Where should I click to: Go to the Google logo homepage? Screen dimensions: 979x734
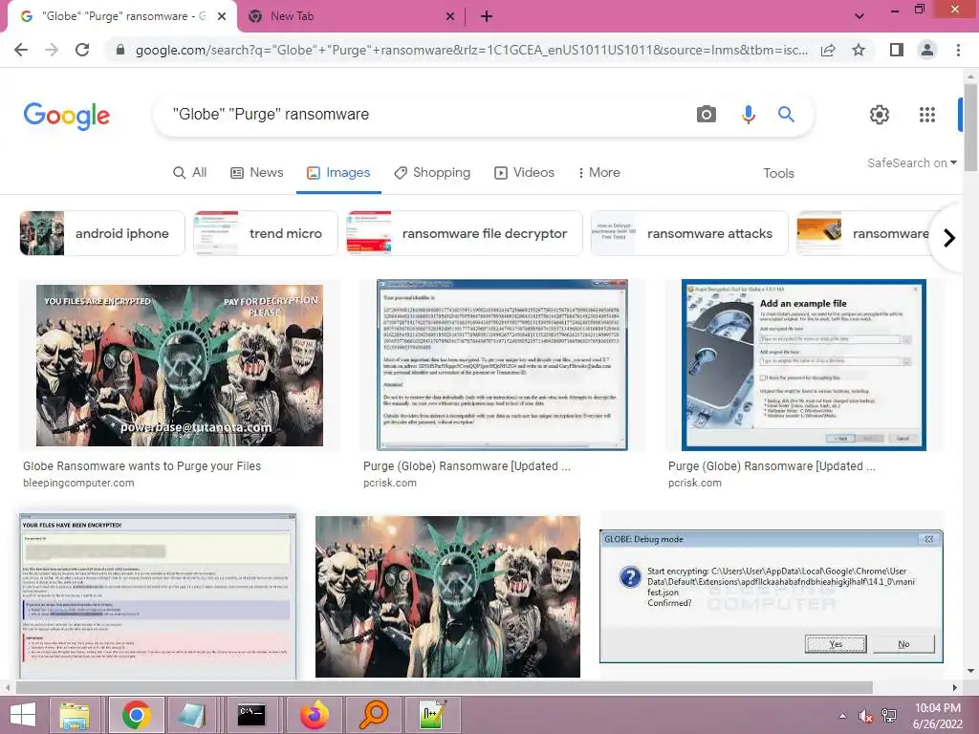67,116
